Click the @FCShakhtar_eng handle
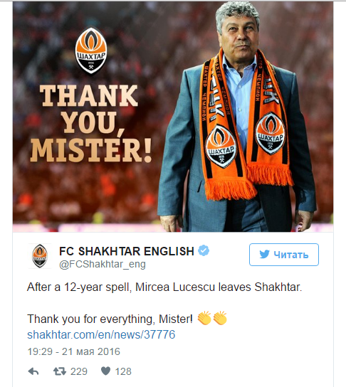Viewport: 346px width, 387px height. pyautogui.click(x=103, y=265)
